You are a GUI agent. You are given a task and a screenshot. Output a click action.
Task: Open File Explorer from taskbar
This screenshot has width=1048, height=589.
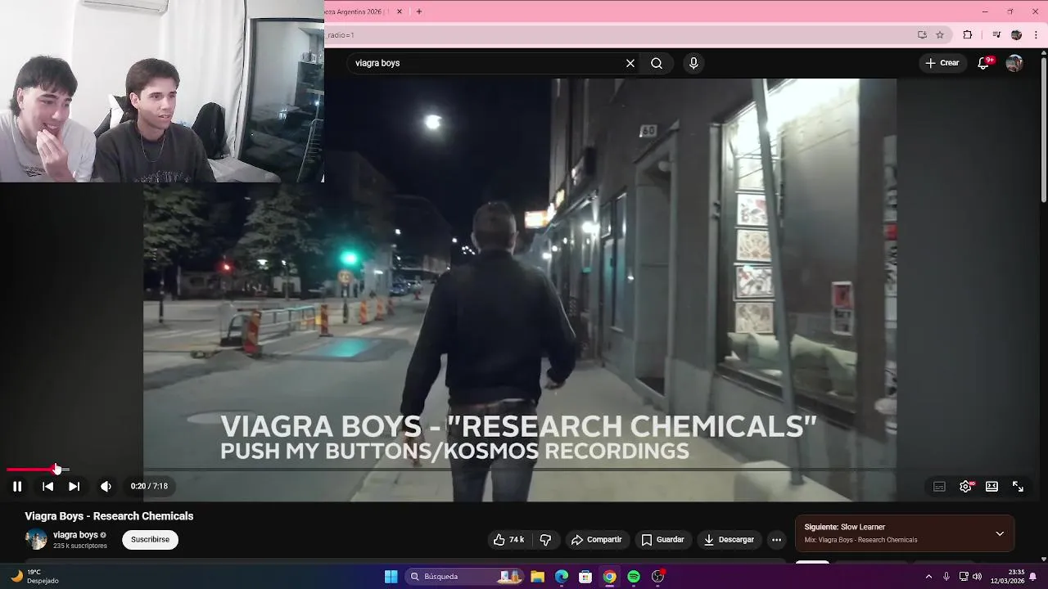pos(537,577)
